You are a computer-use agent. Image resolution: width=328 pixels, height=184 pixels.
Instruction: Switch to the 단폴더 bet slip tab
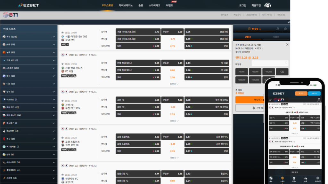click(x=248, y=37)
